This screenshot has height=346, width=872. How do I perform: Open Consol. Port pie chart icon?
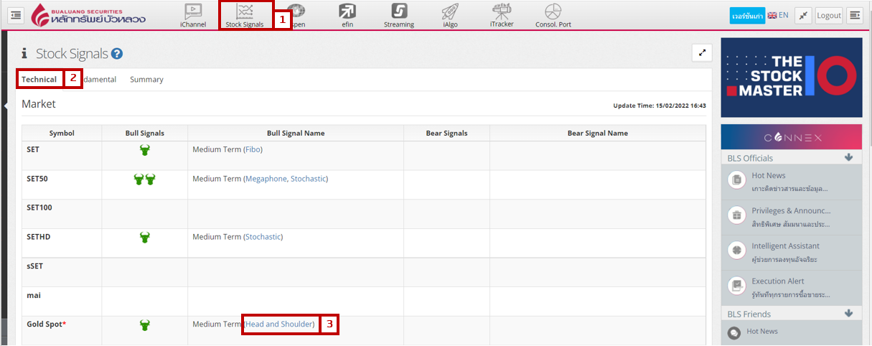tap(553, 12)
